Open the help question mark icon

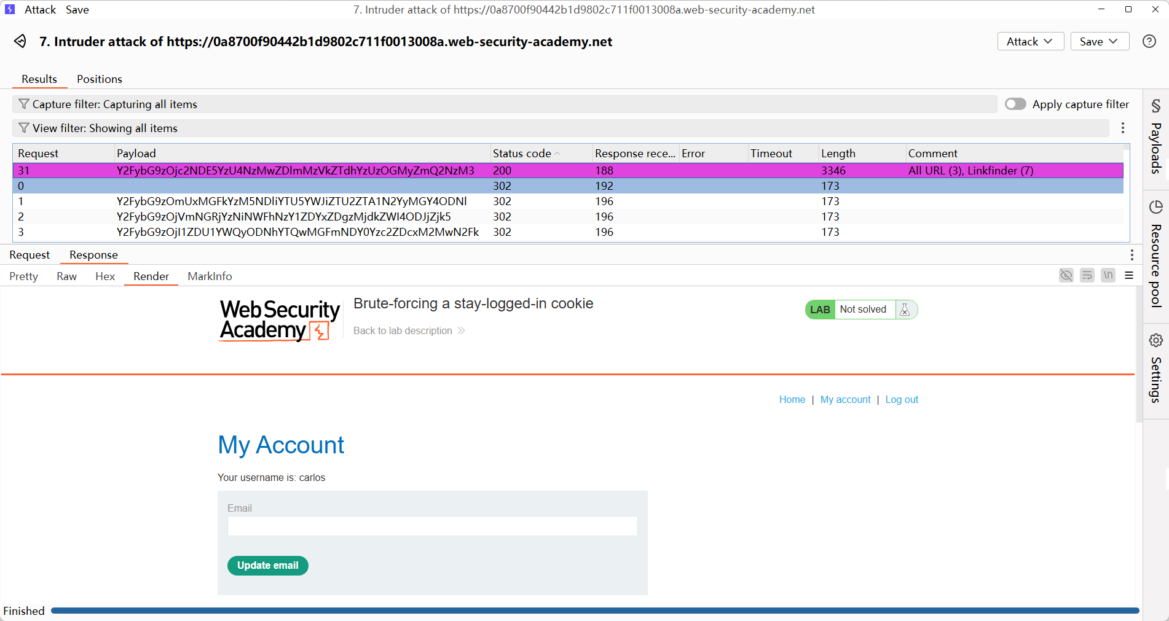(x=1149, y=41)
